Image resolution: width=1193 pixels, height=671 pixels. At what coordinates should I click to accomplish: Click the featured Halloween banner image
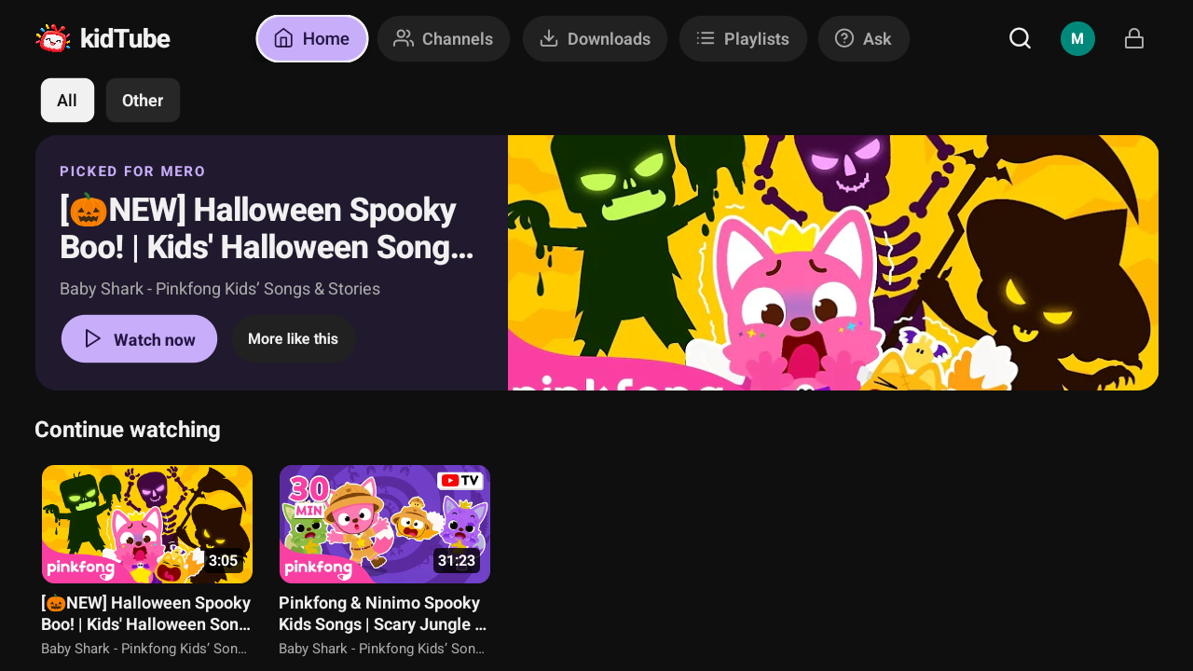[833, 263]
